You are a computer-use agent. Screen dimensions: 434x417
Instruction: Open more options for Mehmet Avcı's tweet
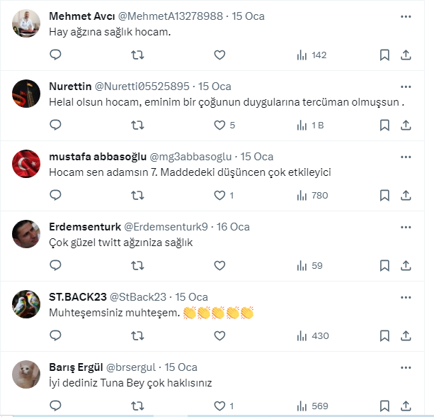(406, 16)
